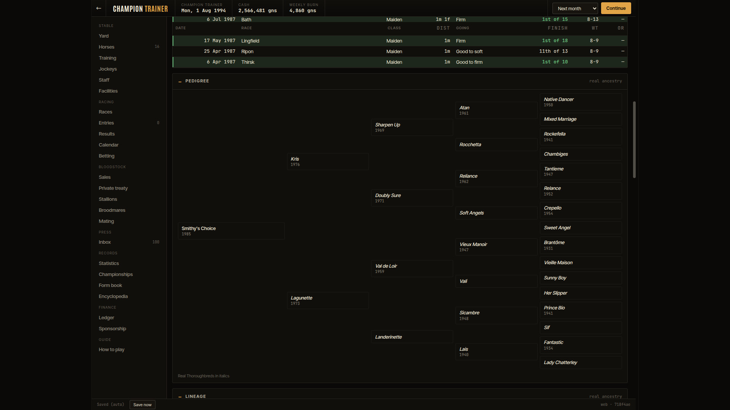This screenshot has width=730, height=410.
Task: Select the Lingfield 17 May 1987 race row
Action: tap(400, 41)
